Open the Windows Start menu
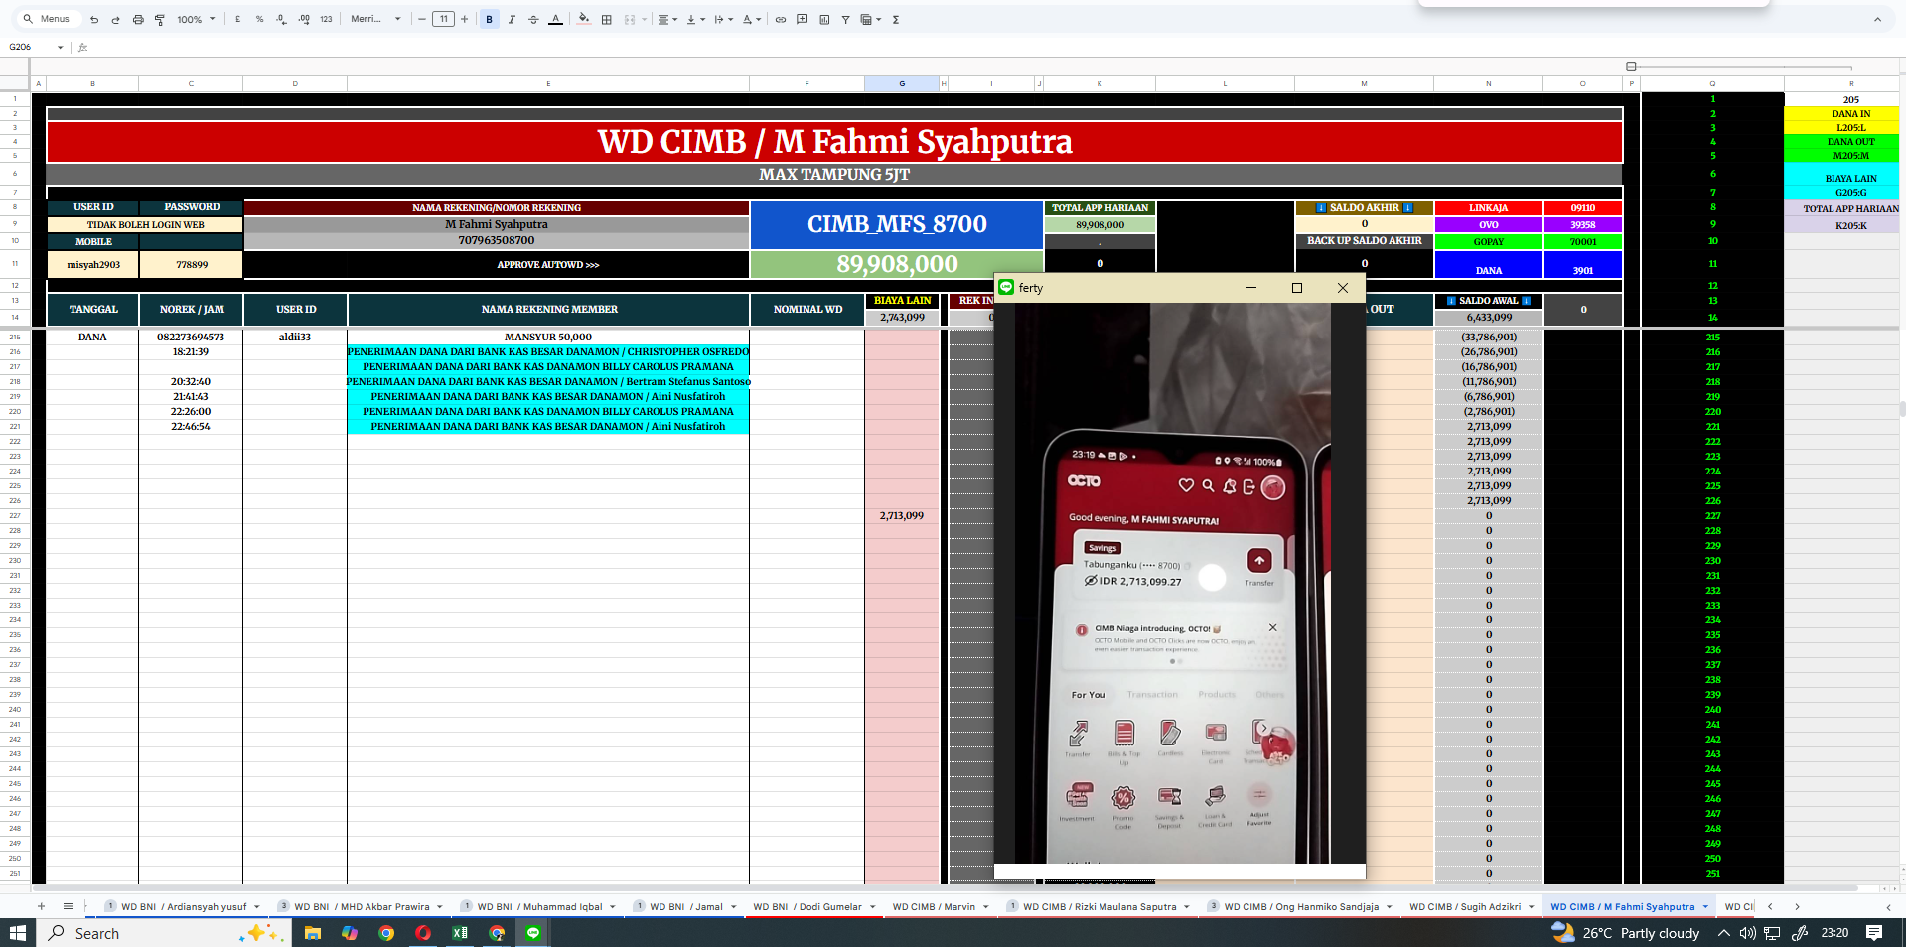This screenshot has height=947, width=1906. pyautogui.click(x=17, y=933)
